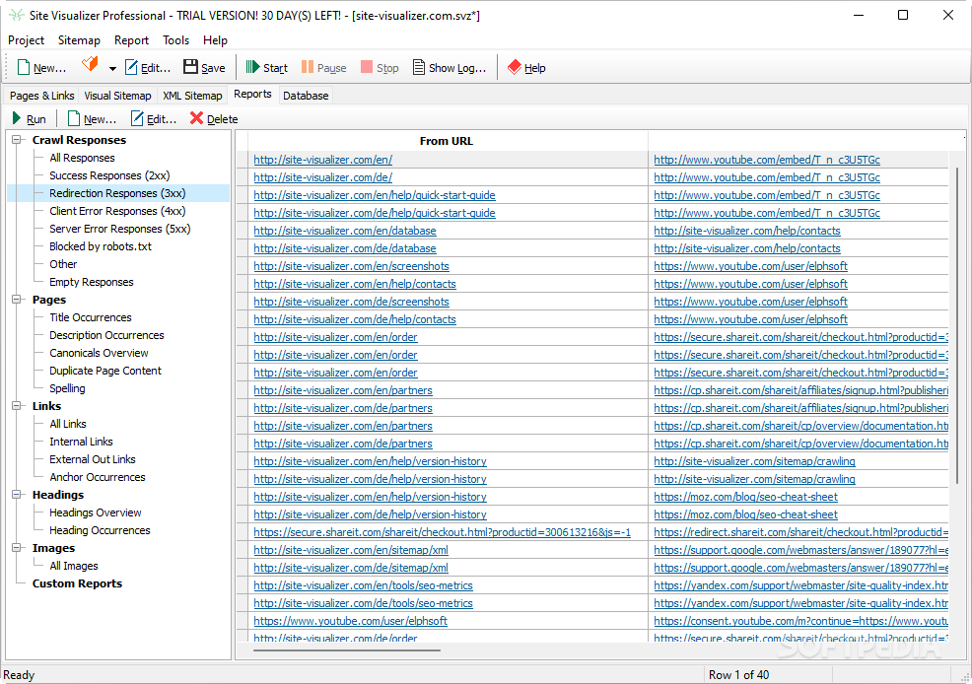Click the Pause crawl button

coord(323,68)
